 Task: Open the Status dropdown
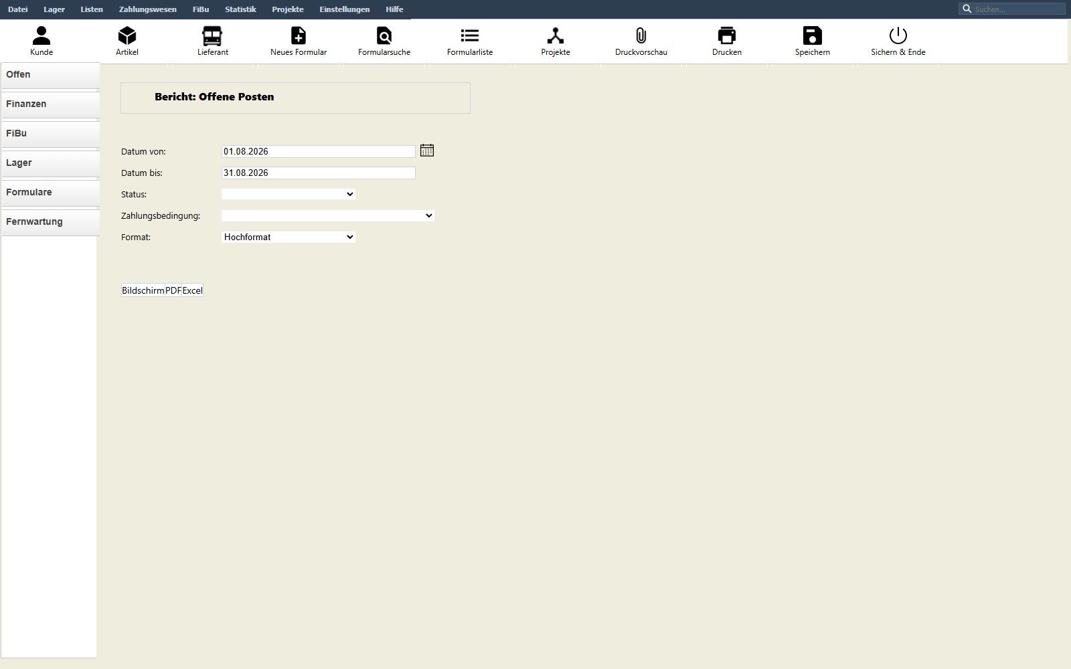click(x=289, y=194)
